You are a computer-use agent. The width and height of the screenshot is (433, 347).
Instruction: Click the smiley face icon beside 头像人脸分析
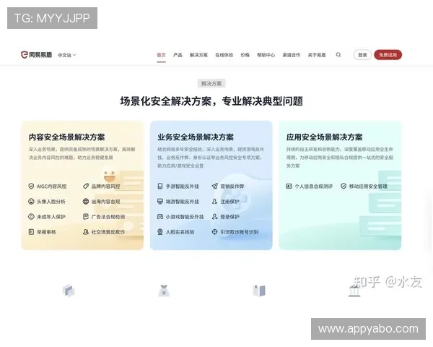(31, 201)
